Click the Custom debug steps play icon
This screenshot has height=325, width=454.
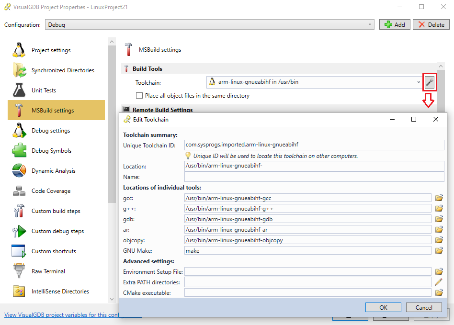(19, 231)
